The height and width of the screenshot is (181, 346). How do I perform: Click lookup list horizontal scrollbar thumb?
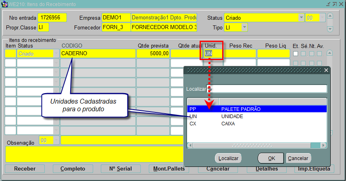point(252,146)
